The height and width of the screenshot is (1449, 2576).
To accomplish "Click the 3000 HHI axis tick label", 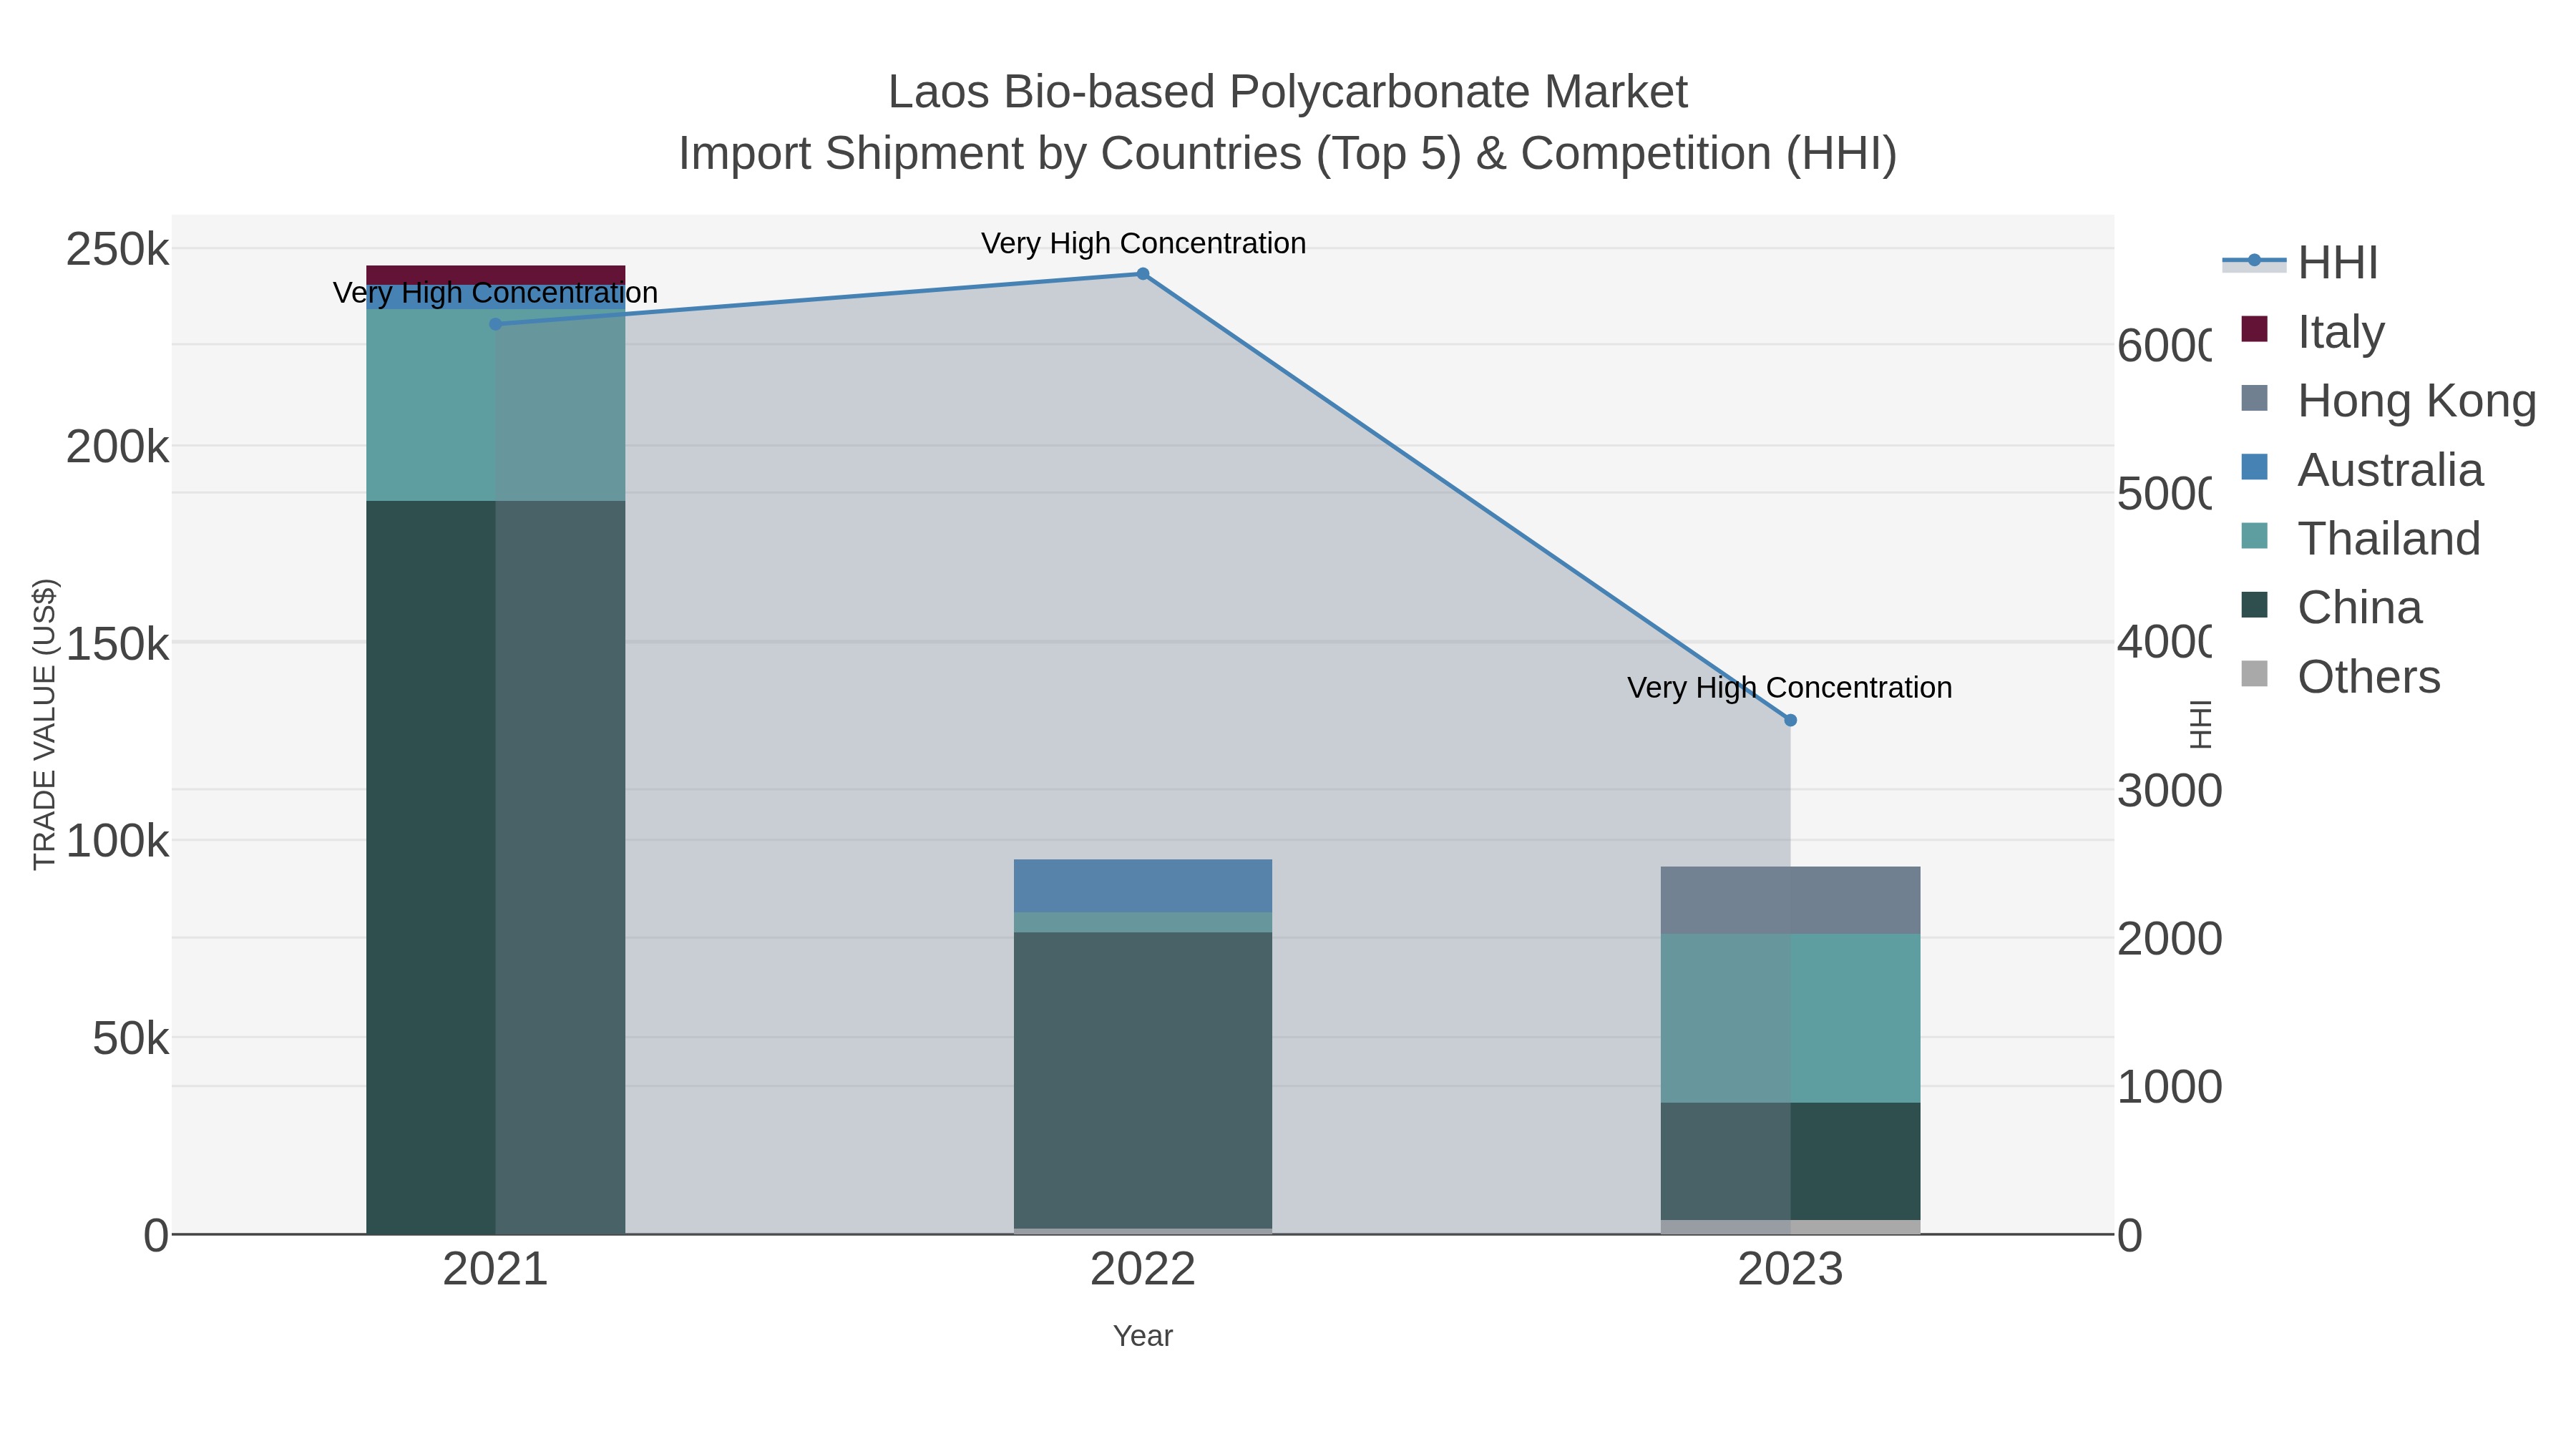I will click(x=2169, y=791).
